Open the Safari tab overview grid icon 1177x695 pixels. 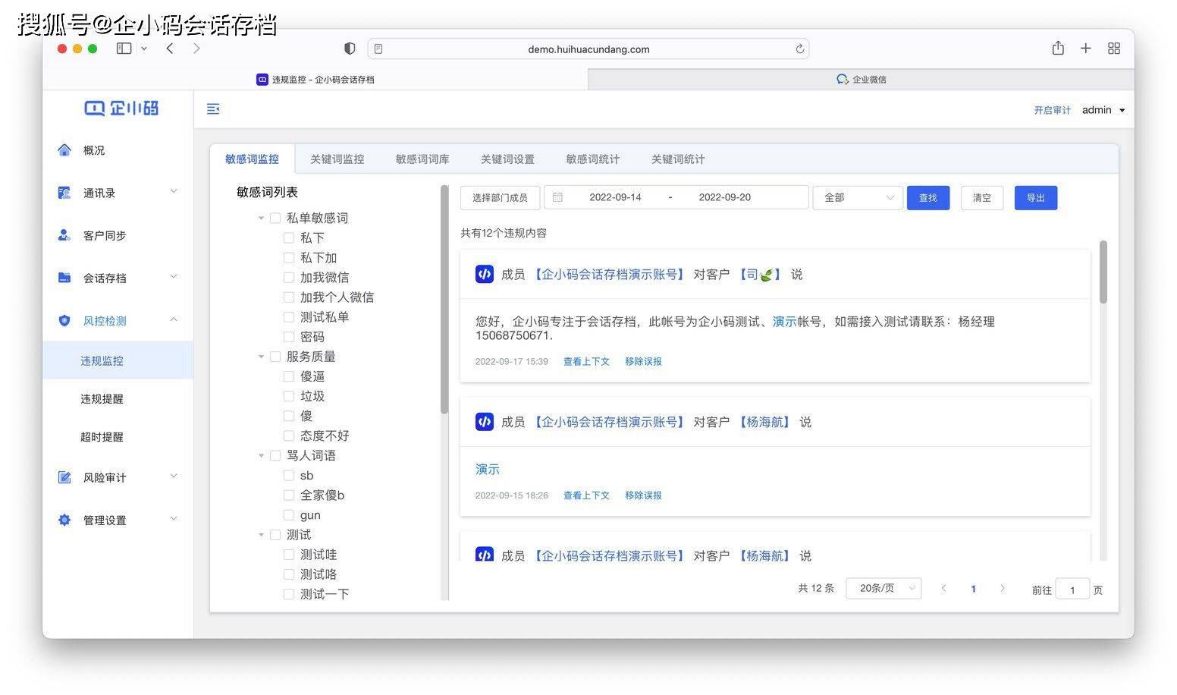coord(1114,49)
